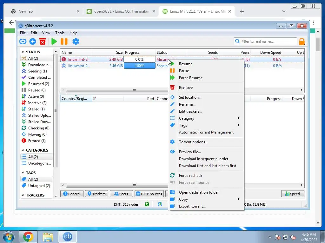Open Options via the blue gear toolbar icon

point(76,41)
